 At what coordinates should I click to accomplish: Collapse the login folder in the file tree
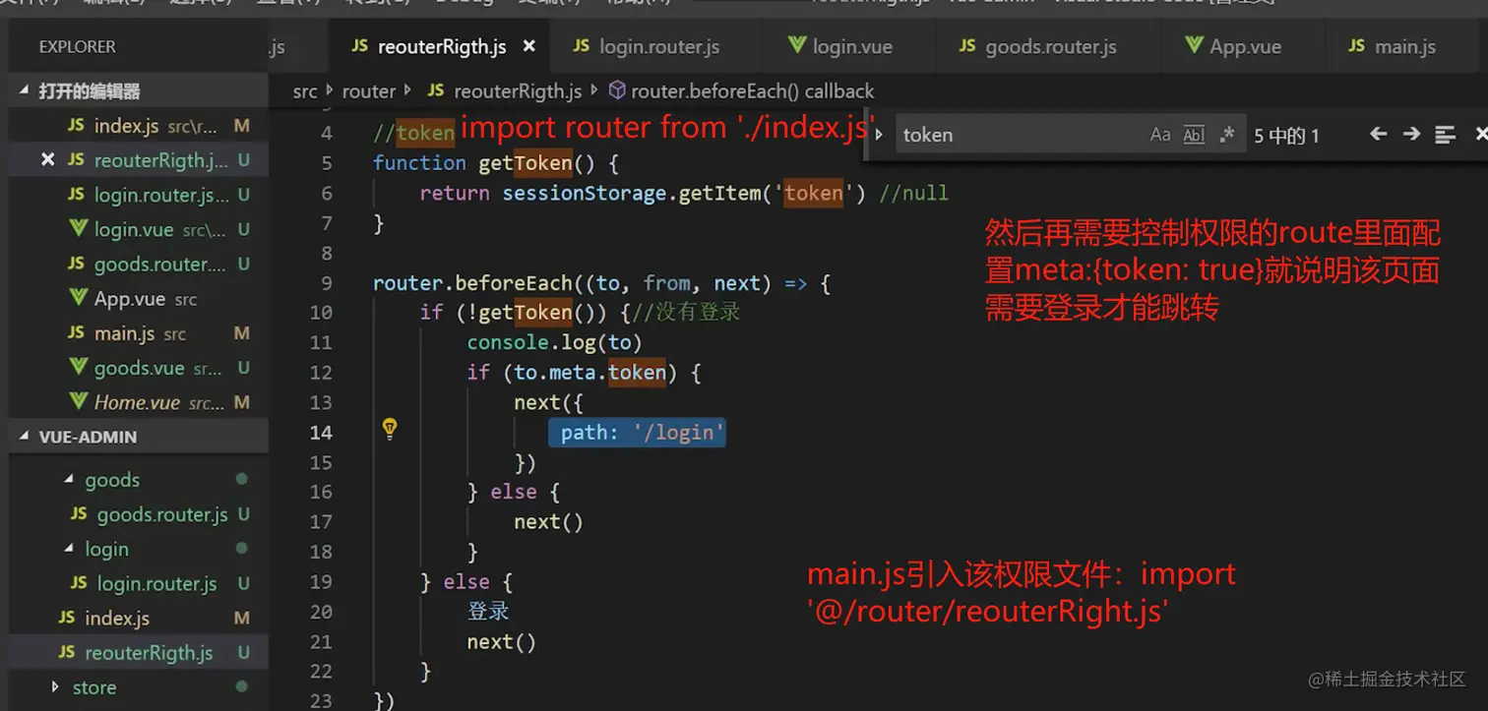coord(69,549)
